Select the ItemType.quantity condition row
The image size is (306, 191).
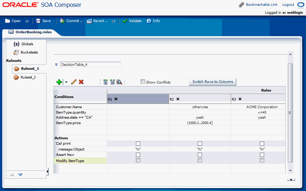tap(71, 112)
